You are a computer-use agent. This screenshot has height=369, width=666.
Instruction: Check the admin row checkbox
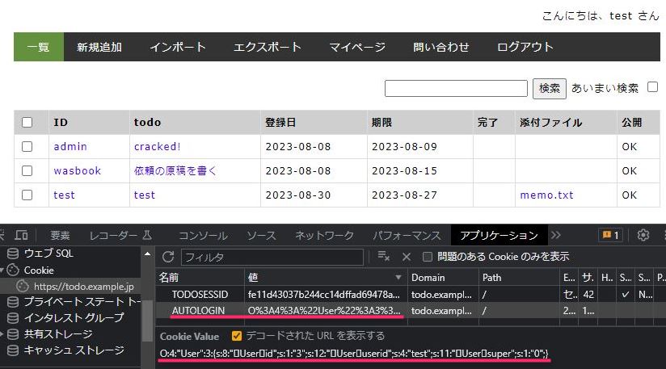tap(27, 146)
